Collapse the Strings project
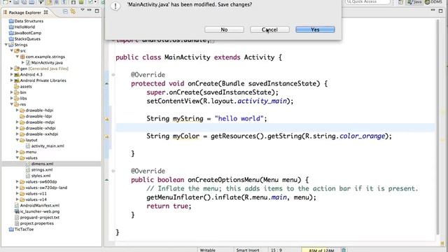 pyautogui.click(x=6, y=45)
